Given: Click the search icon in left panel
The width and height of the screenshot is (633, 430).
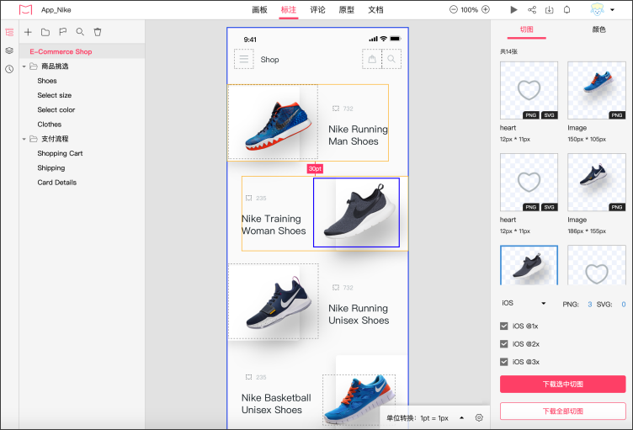Looking at the screenshot, I should click(x=80, y=32).
